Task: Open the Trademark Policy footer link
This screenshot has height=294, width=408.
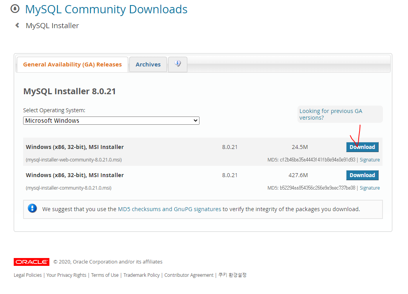Action: coord(141,275)
